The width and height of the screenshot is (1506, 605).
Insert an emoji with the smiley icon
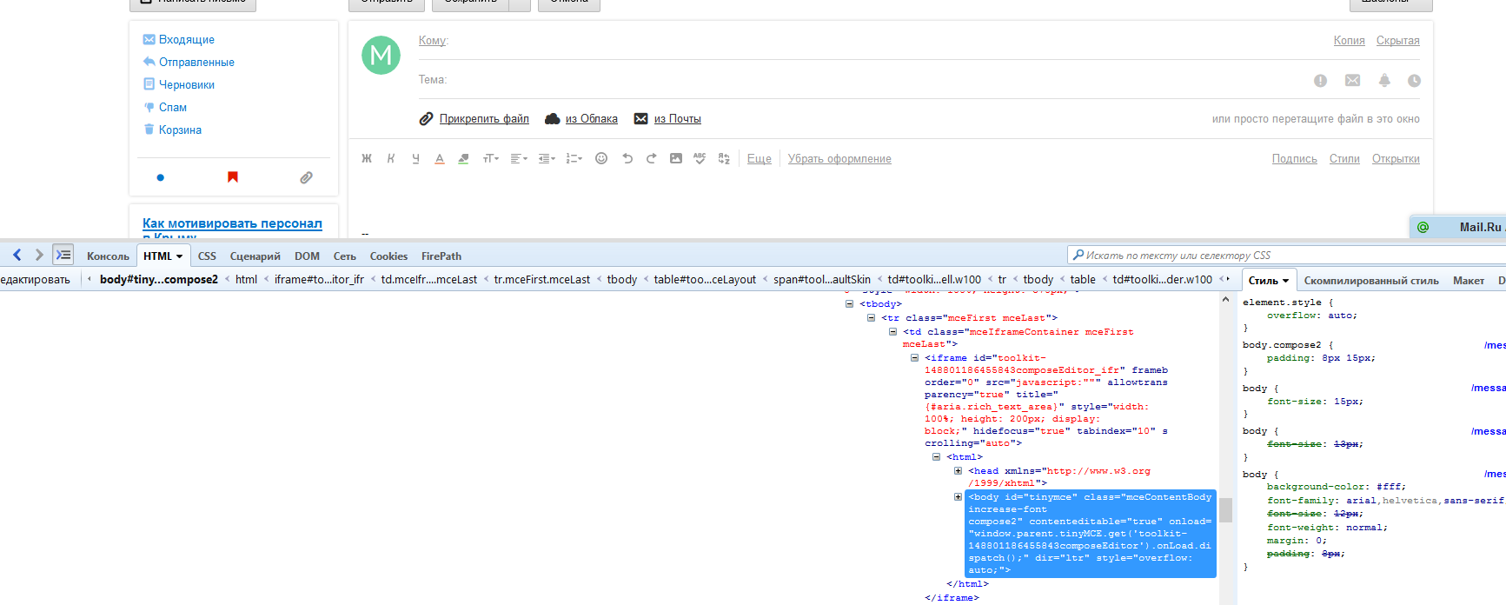pos(600,158)
